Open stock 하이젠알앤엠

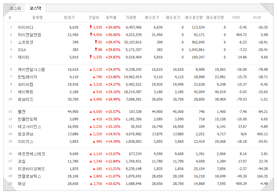coord(29,35)
